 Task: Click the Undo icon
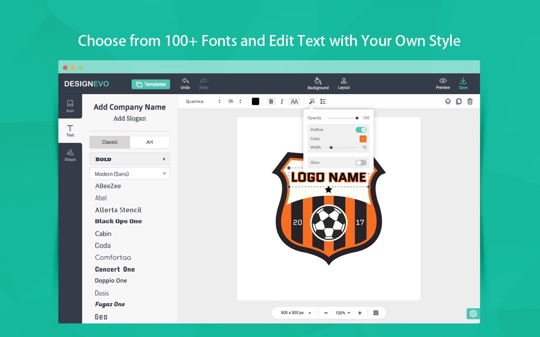pyautogui.click(x=185, y=81)
